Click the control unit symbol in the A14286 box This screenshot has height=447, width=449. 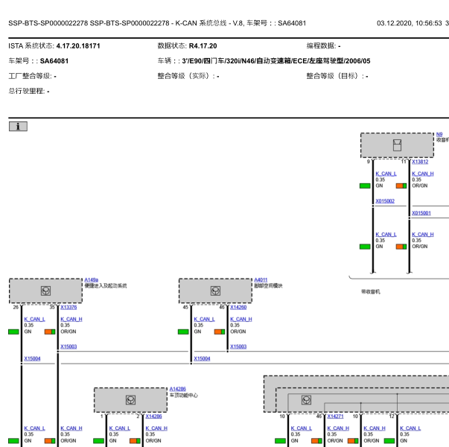coord(130,400)
